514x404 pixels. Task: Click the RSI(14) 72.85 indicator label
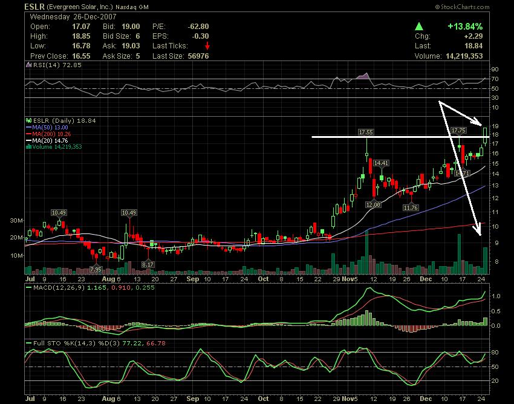(57, 65)
